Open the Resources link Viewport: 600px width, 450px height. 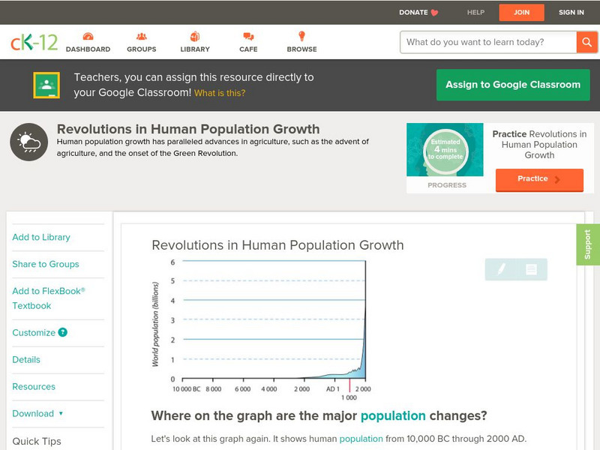[x=34, y=386]
